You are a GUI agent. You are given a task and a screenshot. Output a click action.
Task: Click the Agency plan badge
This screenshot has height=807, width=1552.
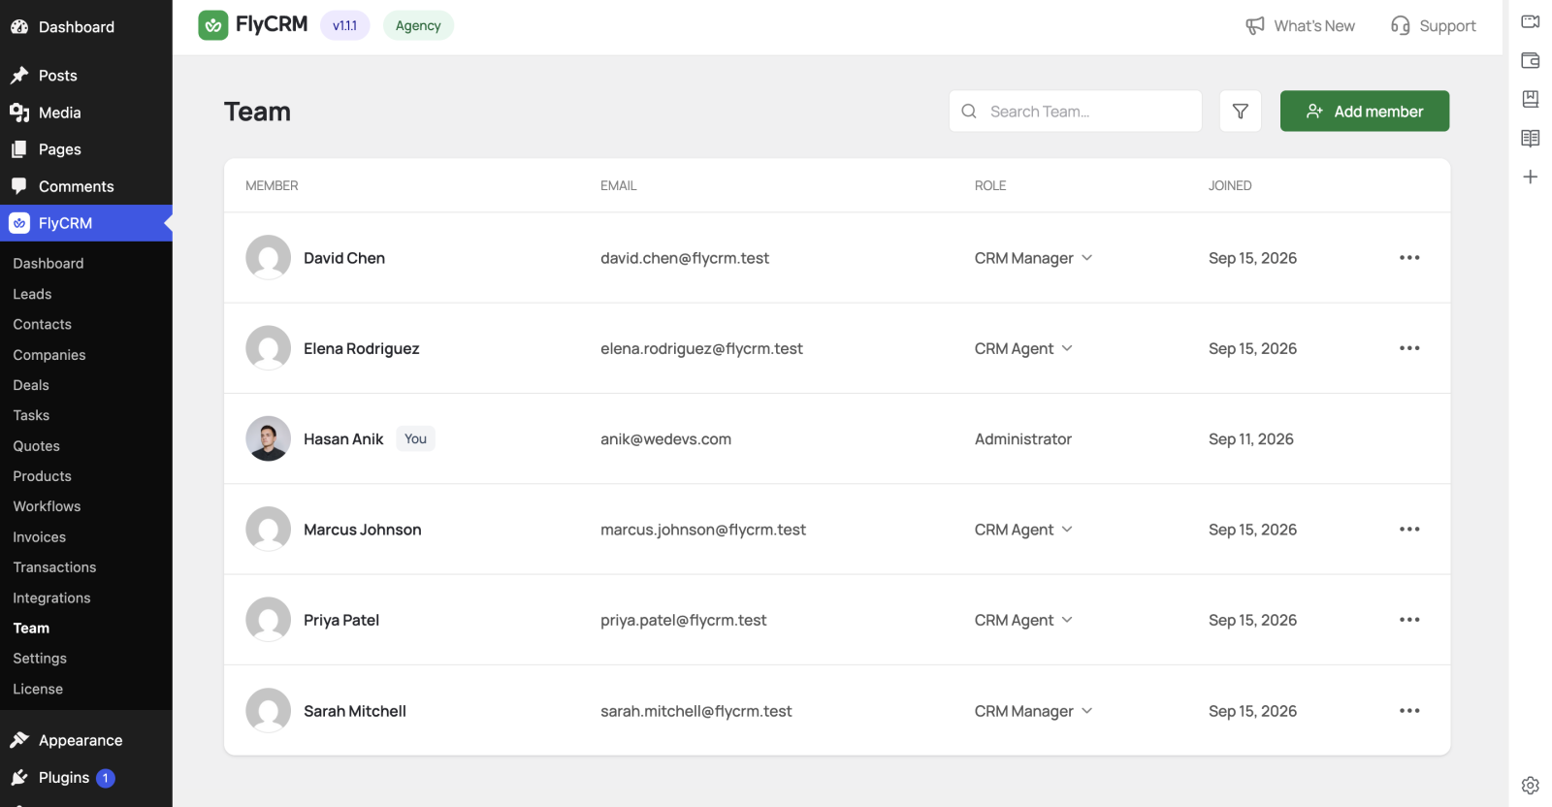click(x=418, y=26)
